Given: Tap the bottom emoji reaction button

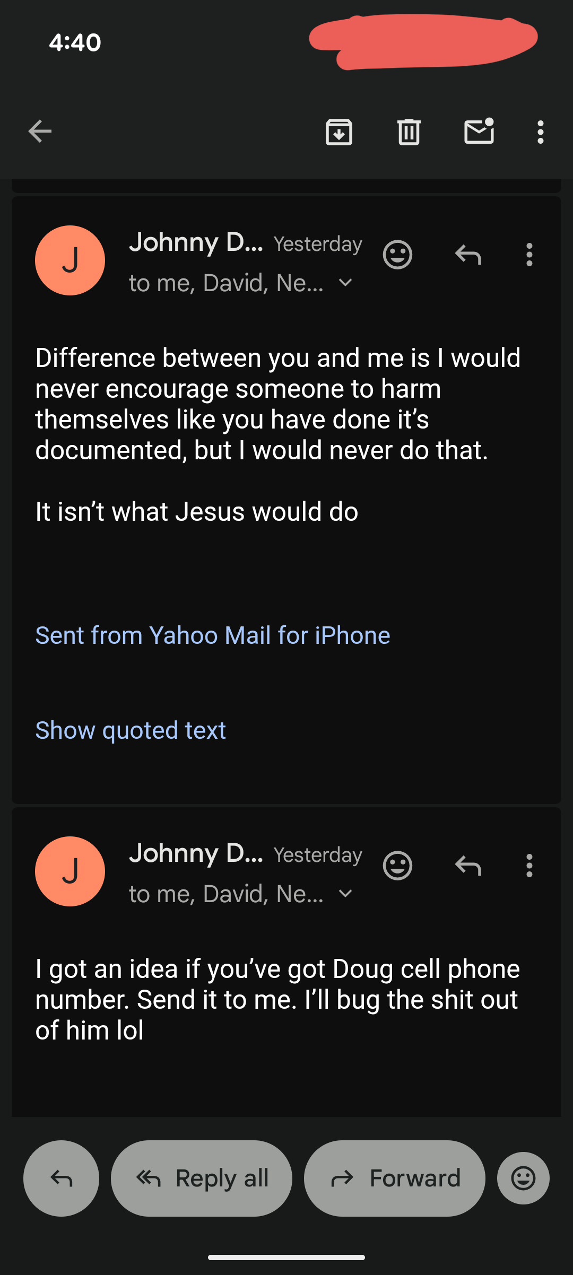Looking at the screenshot, I should [x=523, y=1178].
